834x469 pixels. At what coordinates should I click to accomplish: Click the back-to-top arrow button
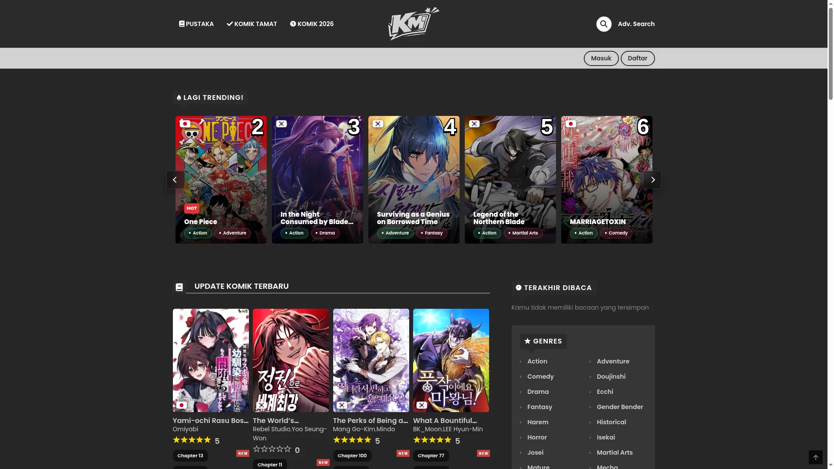click(x=815, y=457)
